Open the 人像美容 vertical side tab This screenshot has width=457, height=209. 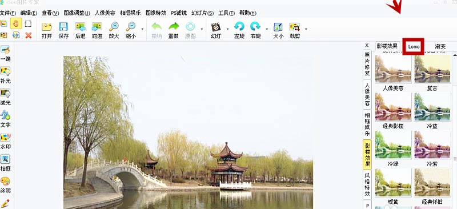pos(367,94)
